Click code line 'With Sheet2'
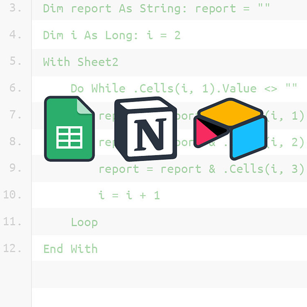307x307 pixels. click(x=81, y=62)
